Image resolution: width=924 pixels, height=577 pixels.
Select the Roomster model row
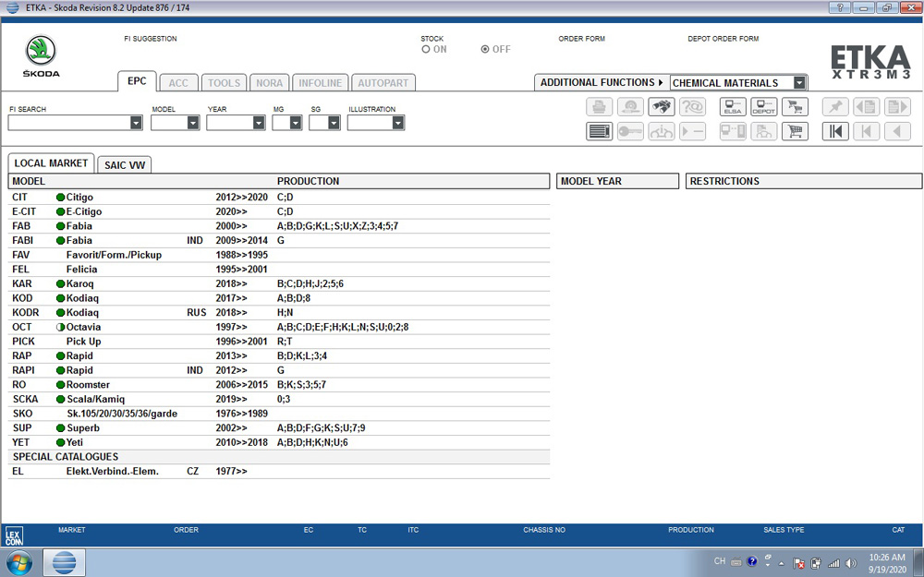279,384
